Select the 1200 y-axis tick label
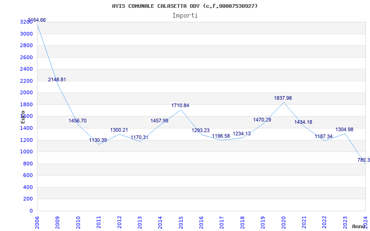The width and height of the screenshot is (370, 231). (x=26, y=140)
